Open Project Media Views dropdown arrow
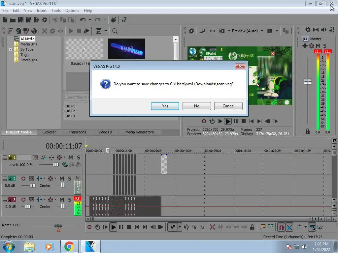Viewport: 338px width, 253px height. point(106,31)
